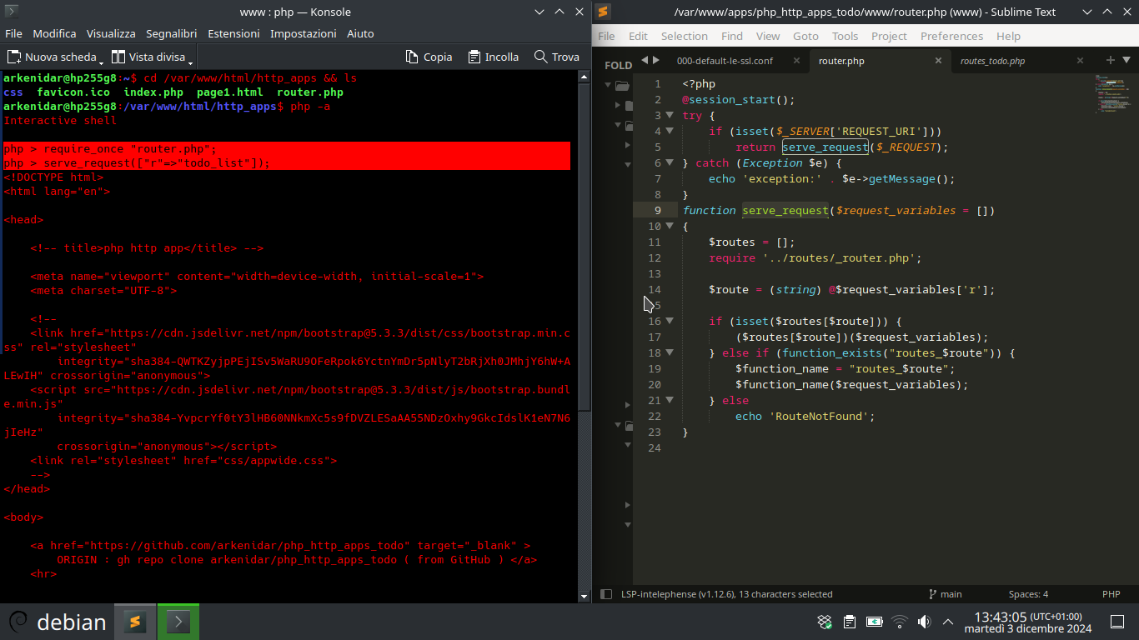Screen dimensions: 1139x640
Task: Click Sublime Text icon in taskbar
Action: pyautogui.click(x=135, y=622)
